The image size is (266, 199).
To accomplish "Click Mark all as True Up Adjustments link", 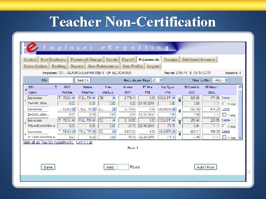I will (48, 142).
